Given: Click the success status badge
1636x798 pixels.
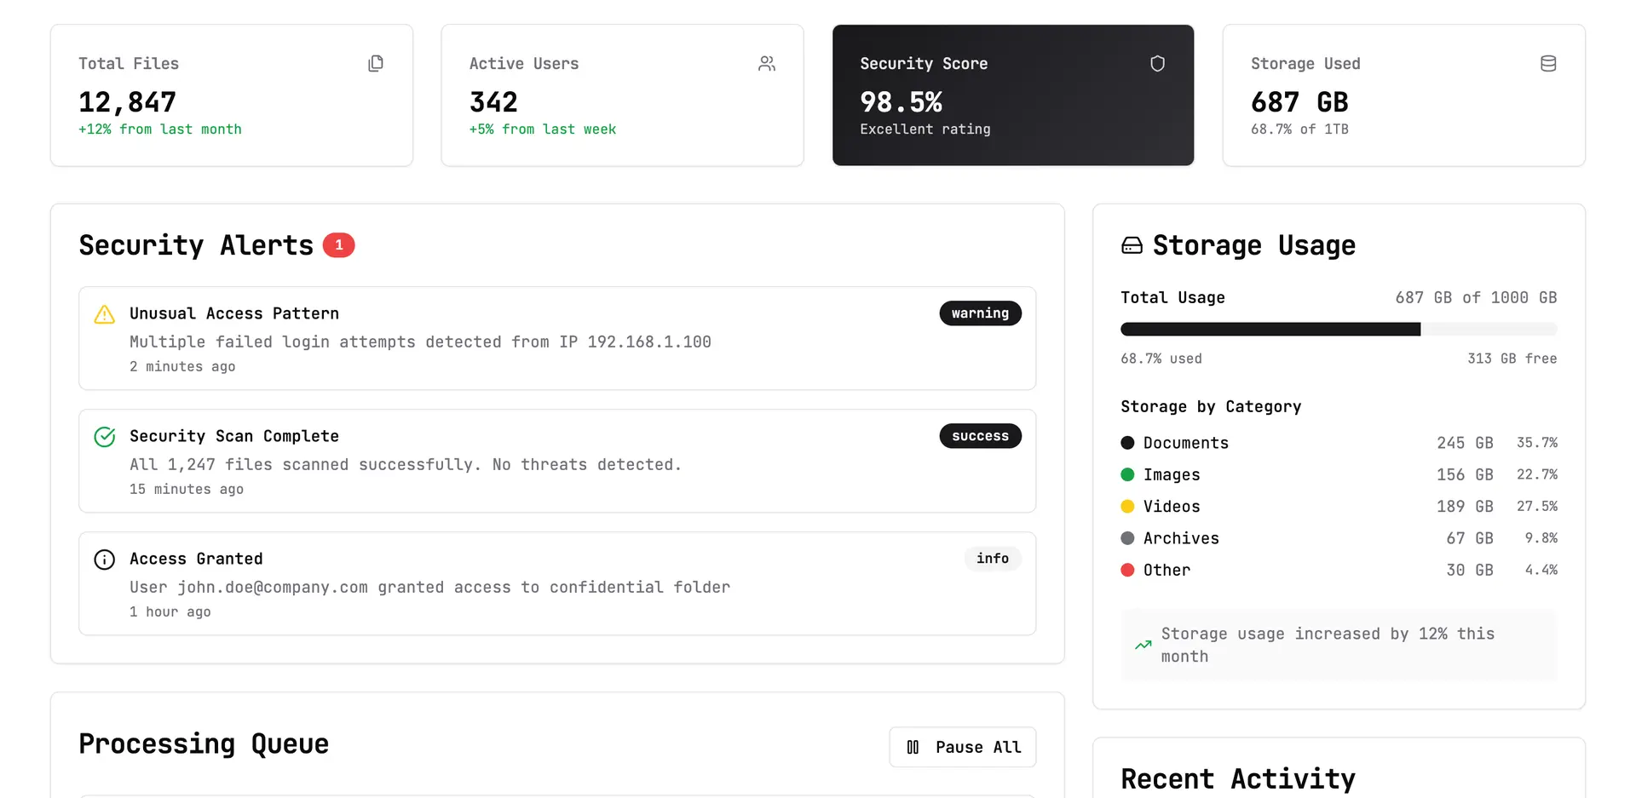Looking at the screenshot, I should [980, 436].
